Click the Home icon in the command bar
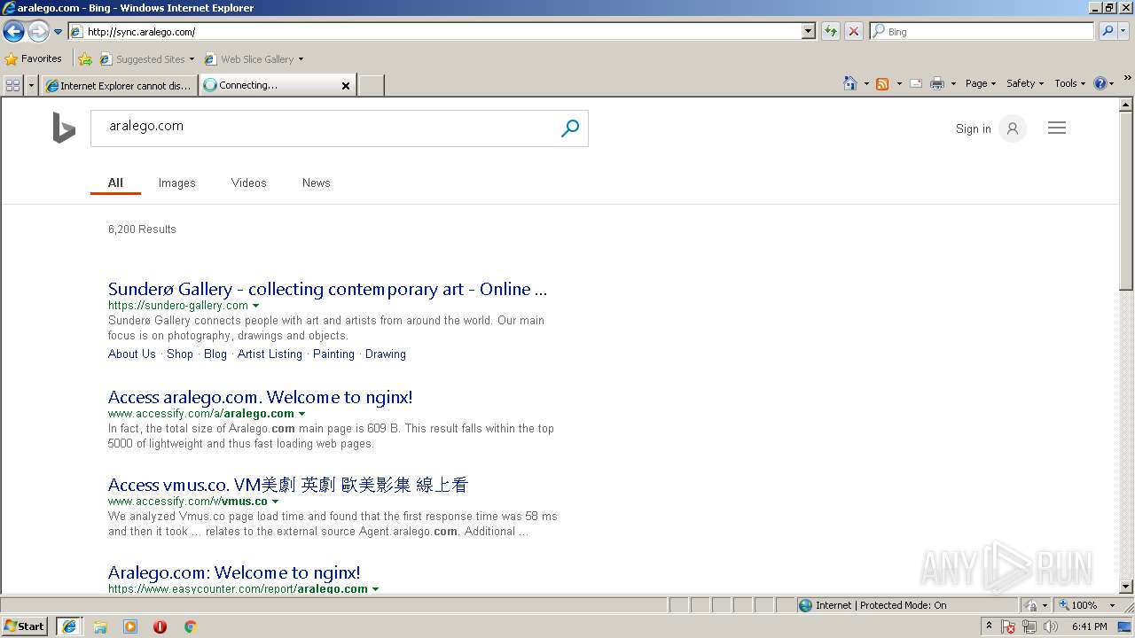 pos(850,83)
